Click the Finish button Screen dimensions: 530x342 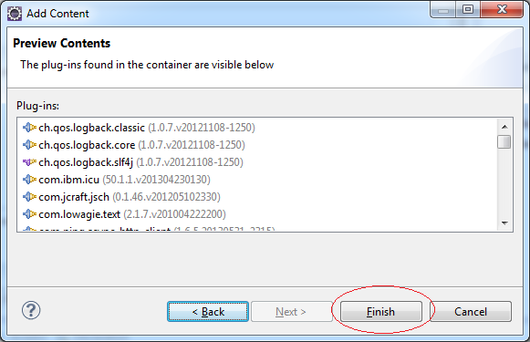pyautogui.click(x=381, y=312)
